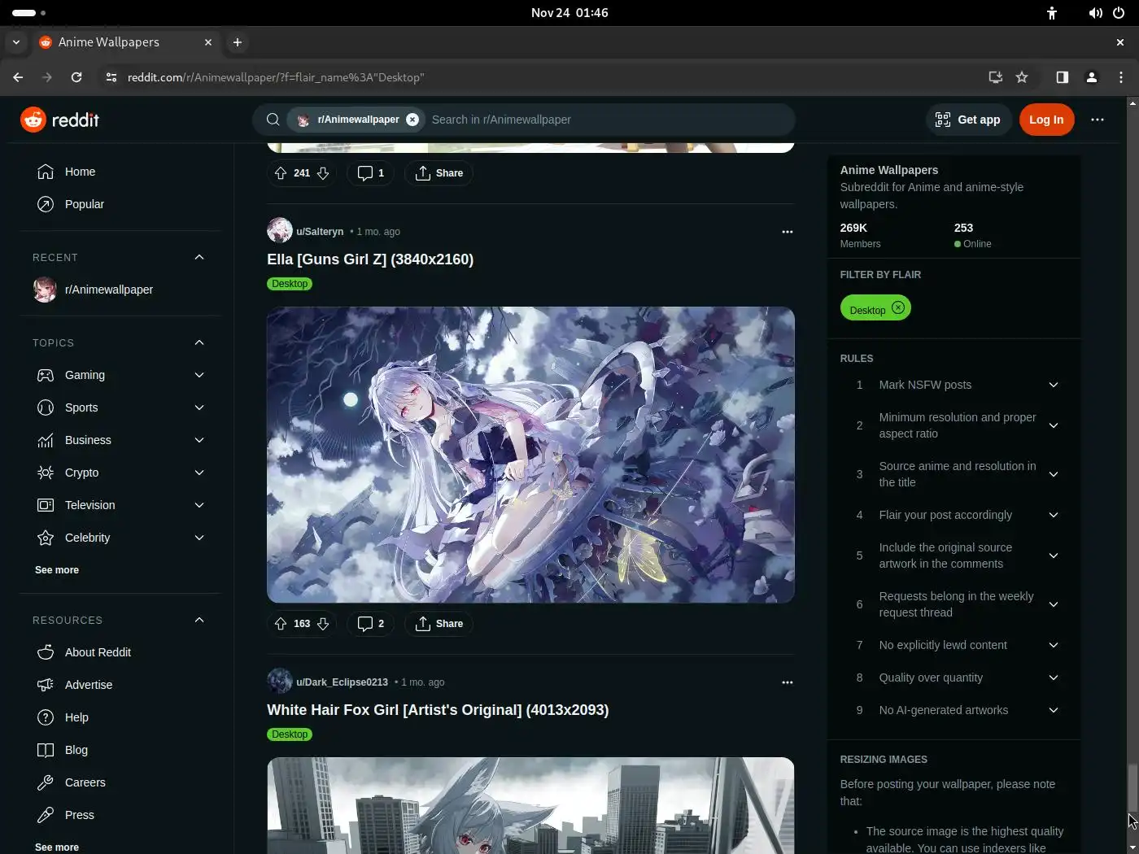1139x854 pixels.
Task: Open the header three-dots menu
Action: (1098, 120)
